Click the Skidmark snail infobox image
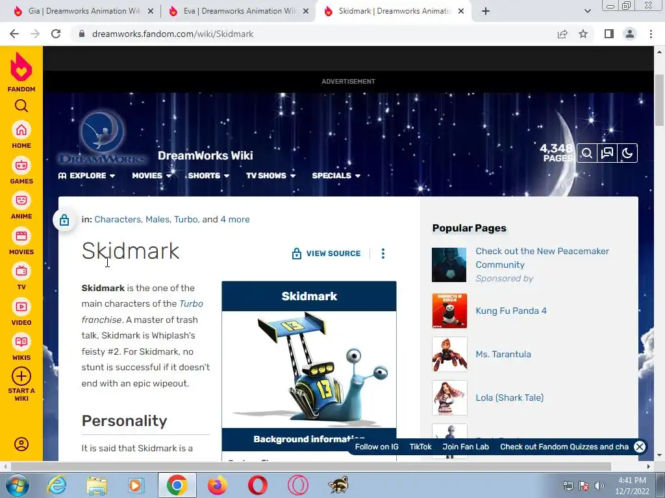The height and width of the screenshot is (498, 665). pos(309,369)
